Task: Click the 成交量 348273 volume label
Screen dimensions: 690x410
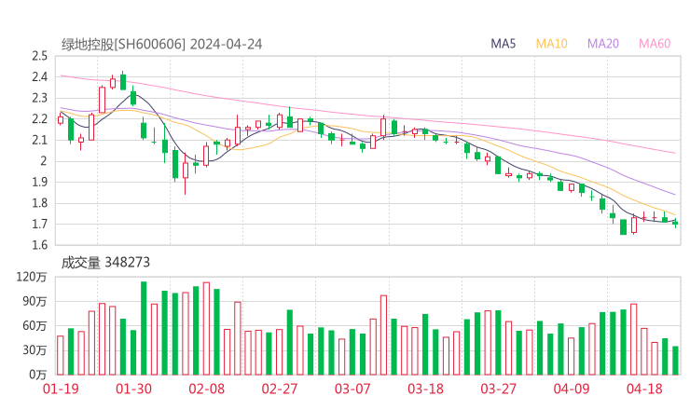Action: 105,263
